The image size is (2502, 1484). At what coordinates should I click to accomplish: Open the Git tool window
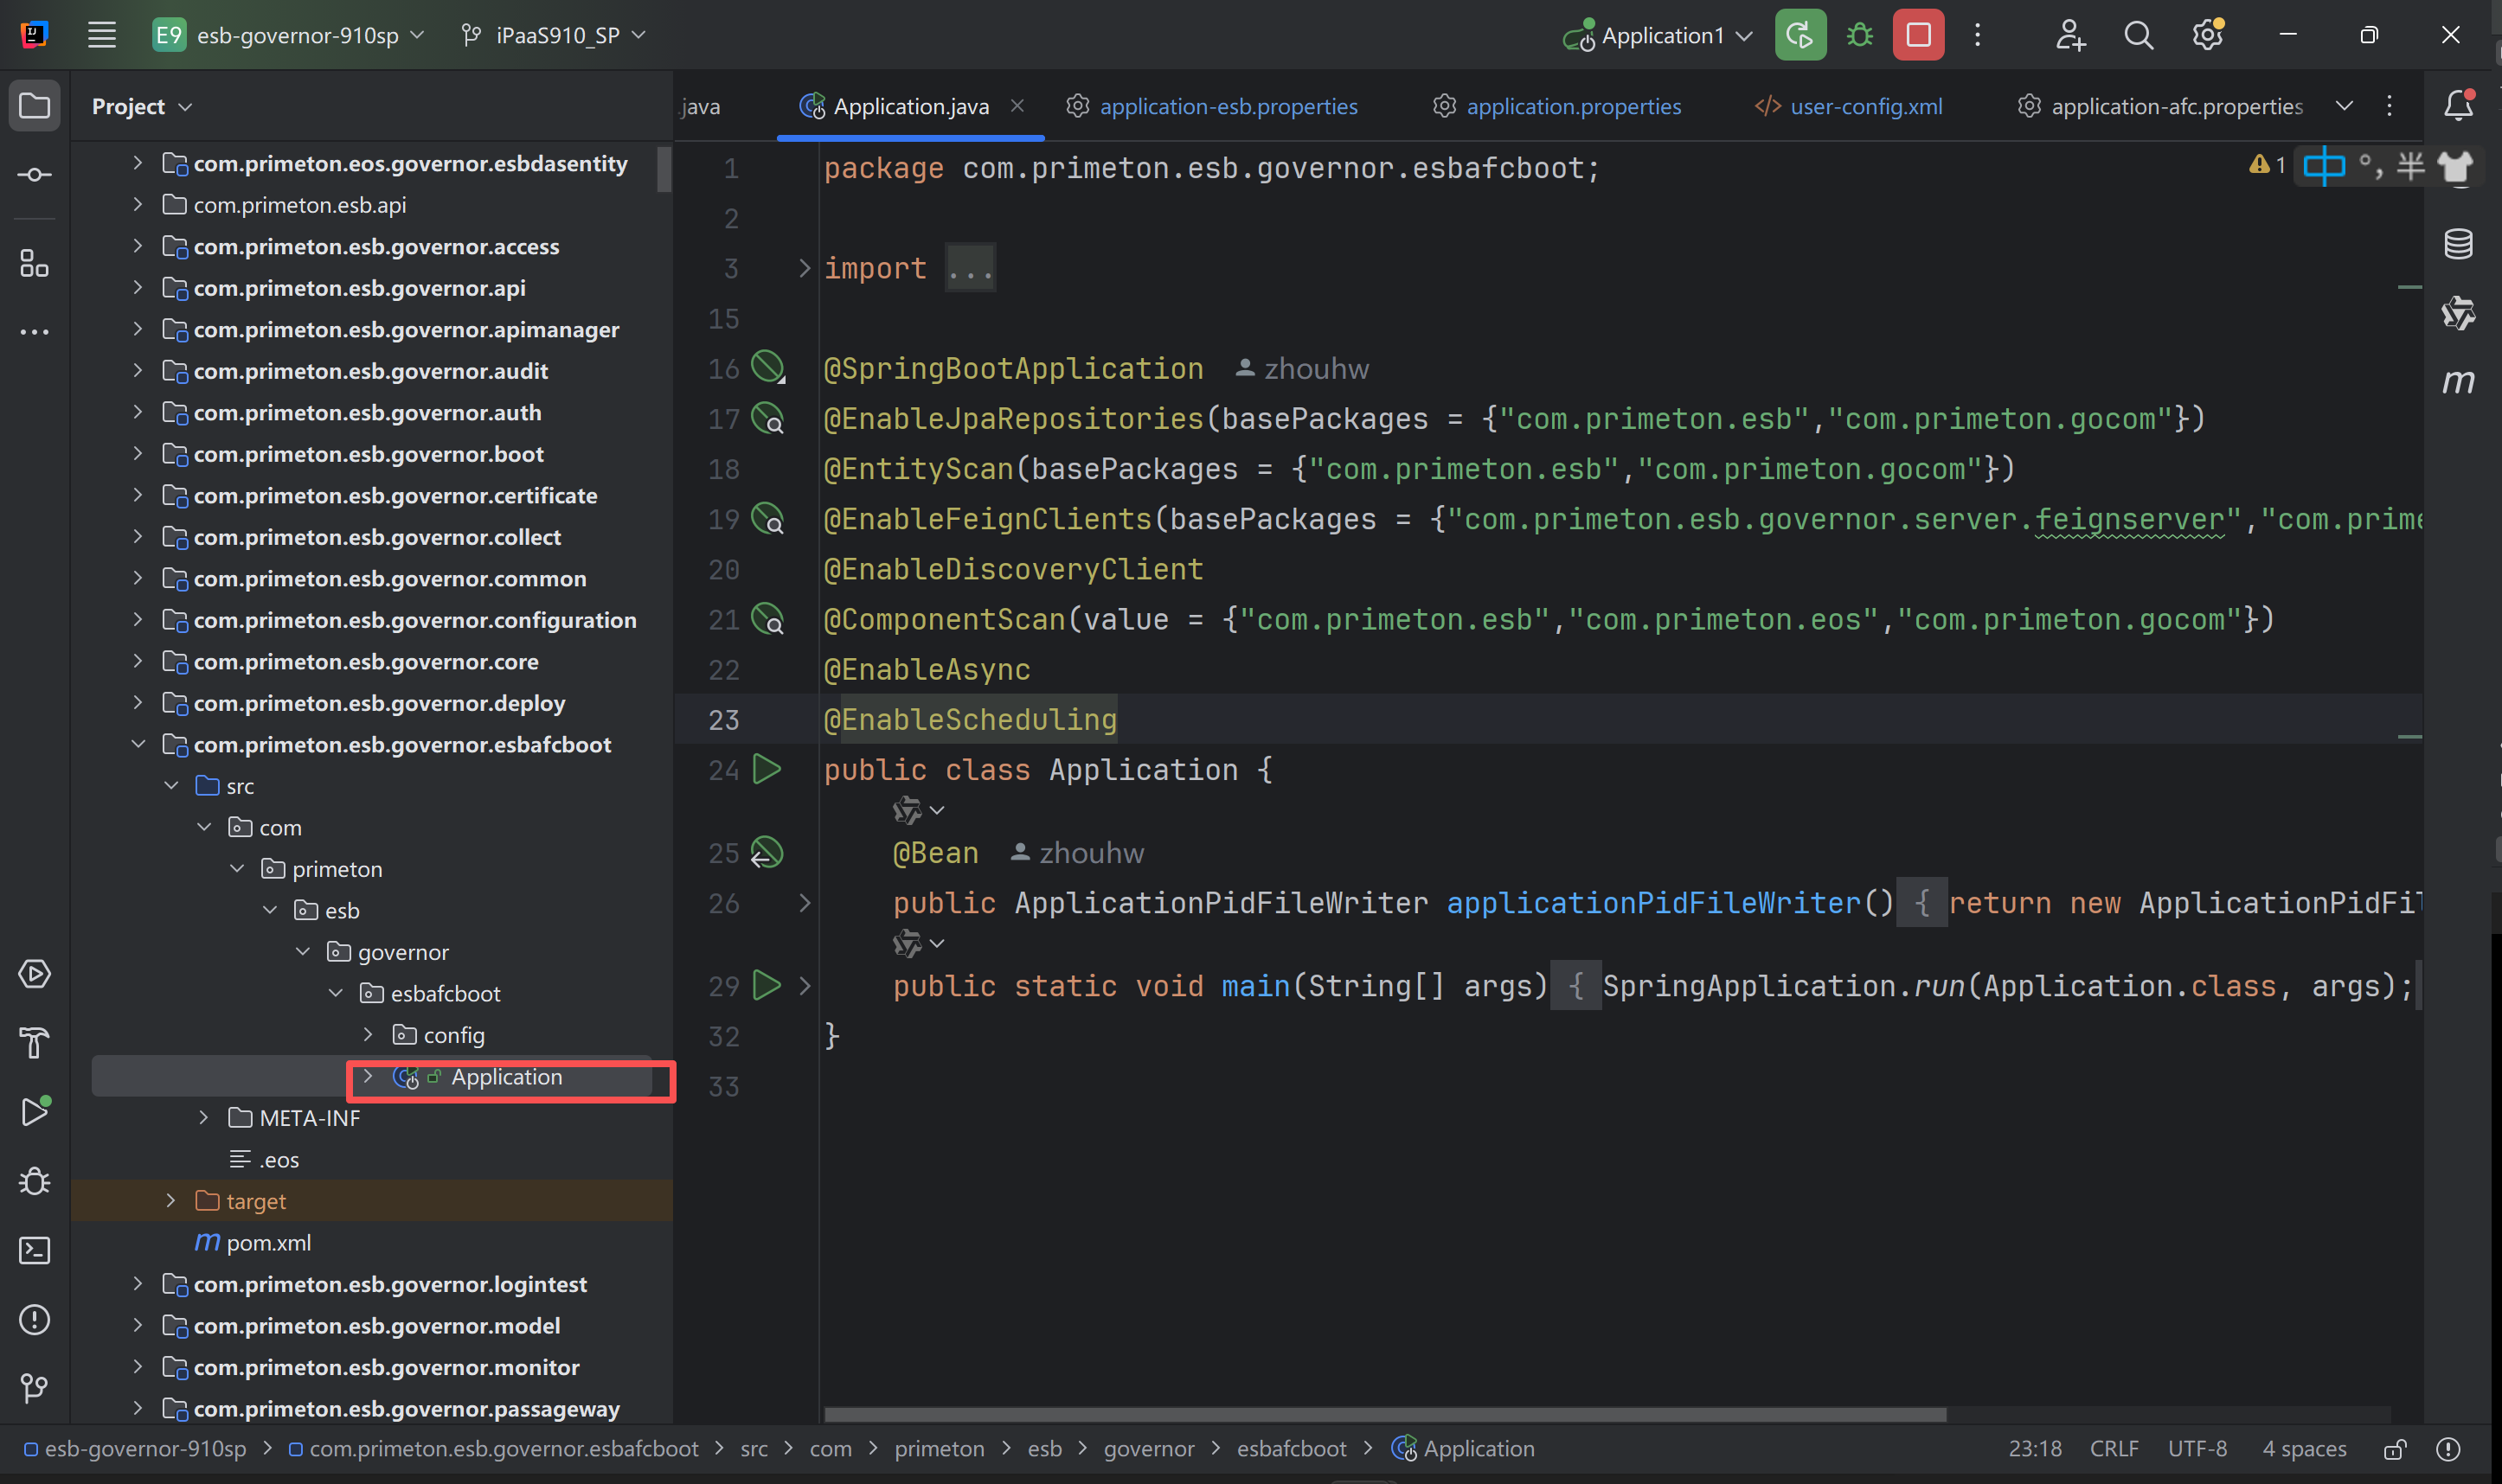[x=35, y=1387]
